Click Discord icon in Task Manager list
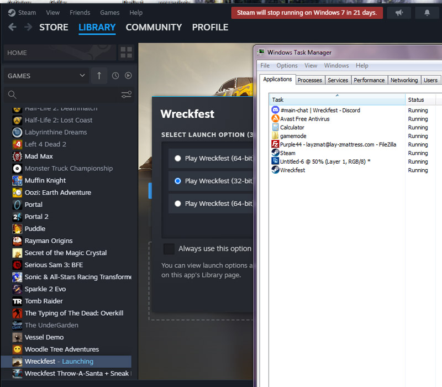The height and width of the screenshot is (387, 442). [275, 109]
